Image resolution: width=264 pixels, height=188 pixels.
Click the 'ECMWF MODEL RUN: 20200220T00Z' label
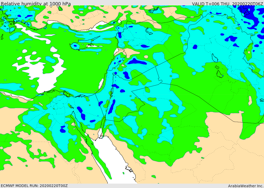[x=34, y=186]
